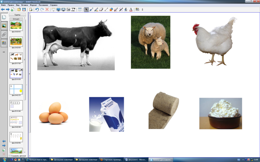Select the farmyard page thumbnail 2
This screenshot has height=162, width=260.
coord(16,42)
